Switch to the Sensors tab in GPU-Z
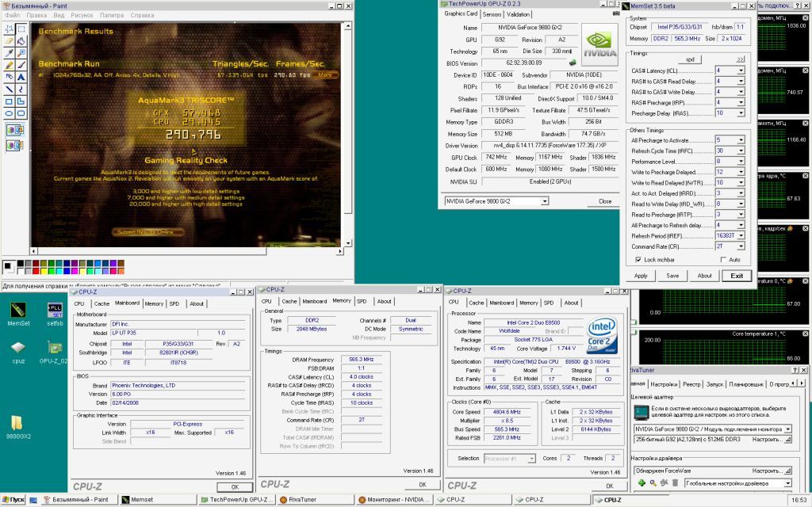 point(492,14)
